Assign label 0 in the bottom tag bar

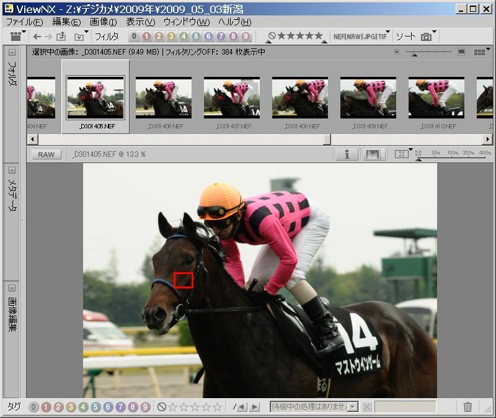coord(33,407)
